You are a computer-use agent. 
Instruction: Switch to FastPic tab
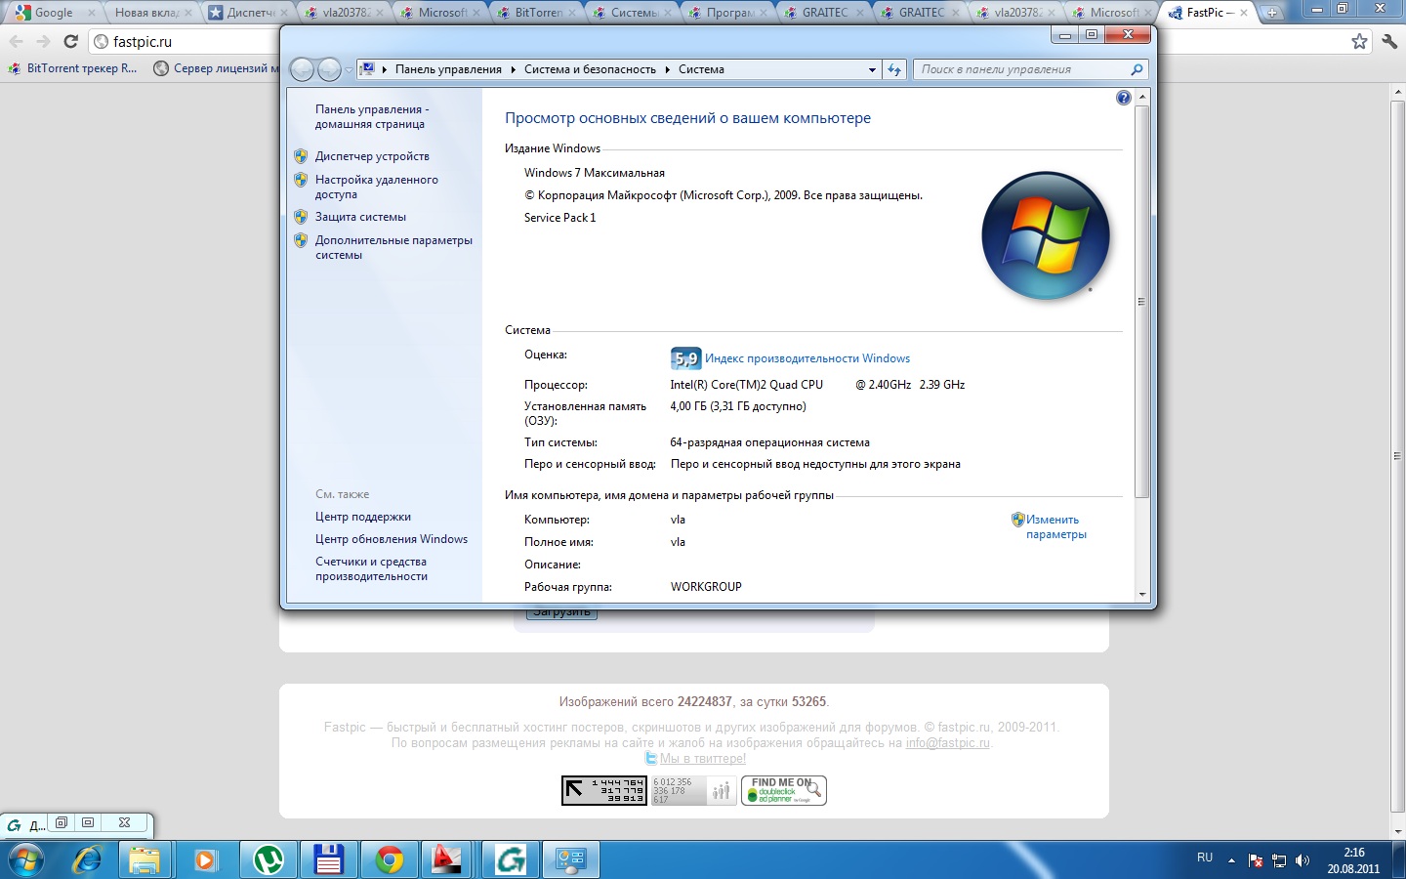coord(1208,13)
